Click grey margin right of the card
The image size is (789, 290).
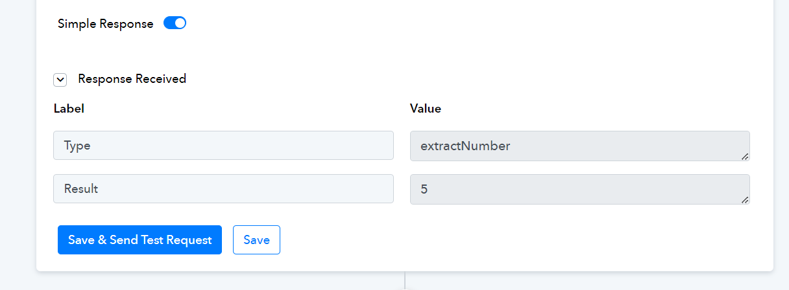pos(781,142)
